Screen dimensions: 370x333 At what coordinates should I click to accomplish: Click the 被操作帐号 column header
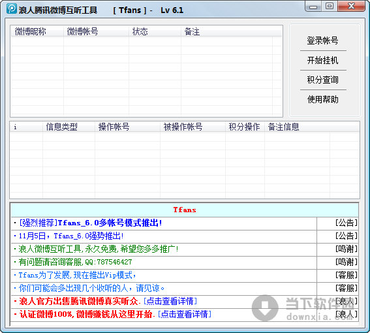click(x=193, y=127)
